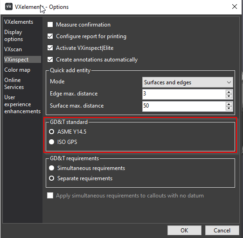Click the VX application logo icon
This screenshot has height=238, width=243.
9,7
